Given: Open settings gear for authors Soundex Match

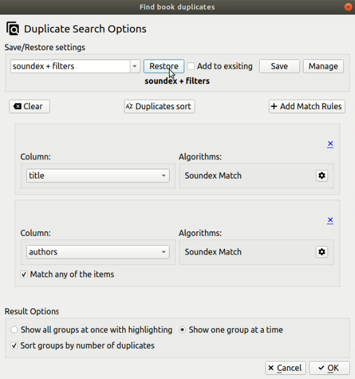Looking at the screenshot, I should [321, 252].
